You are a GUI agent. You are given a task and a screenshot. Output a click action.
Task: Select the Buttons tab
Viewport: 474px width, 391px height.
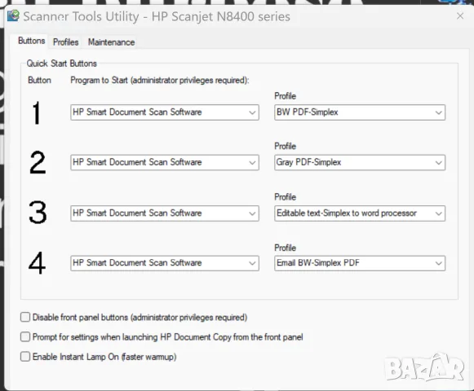pos(32,41)
